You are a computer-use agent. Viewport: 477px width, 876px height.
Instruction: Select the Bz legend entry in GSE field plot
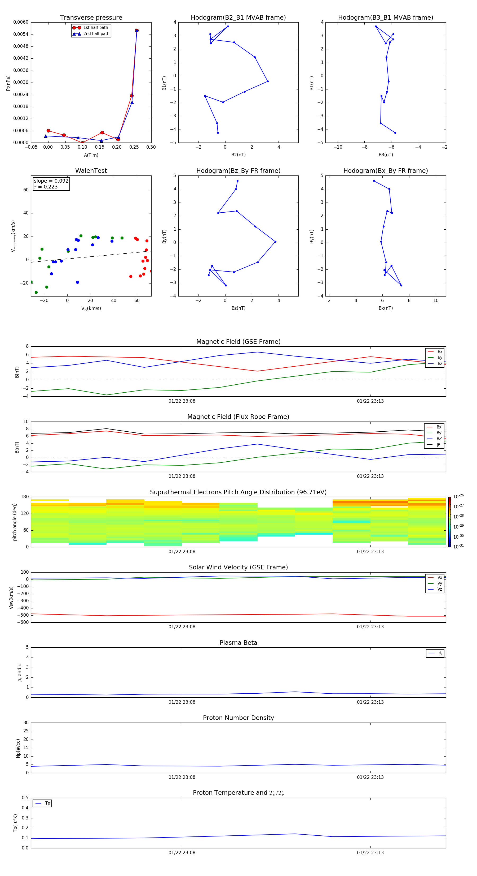coord(435,364)
